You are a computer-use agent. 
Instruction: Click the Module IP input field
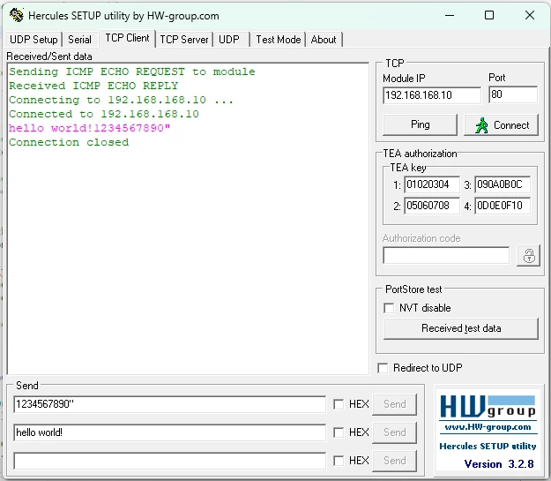pos(432,95)
